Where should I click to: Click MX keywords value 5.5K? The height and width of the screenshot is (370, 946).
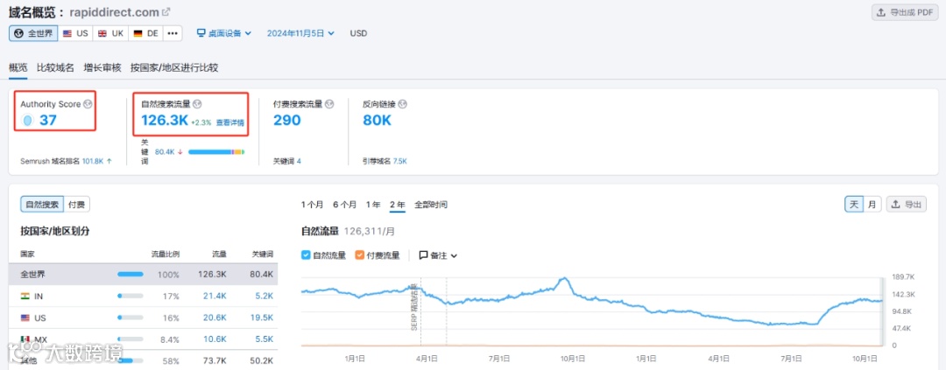tap(264, 340)
